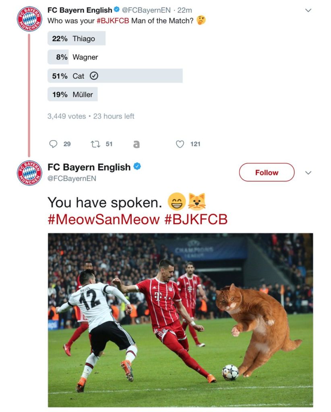
Task: Click the 51% Cat result bar
Action: (115, 76)
